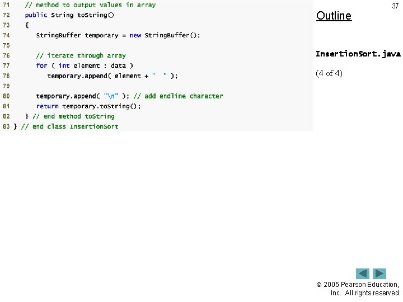Screen dimensions: 403x302
Task: Click the opening brace on line 73
Action: click(27, 25)
